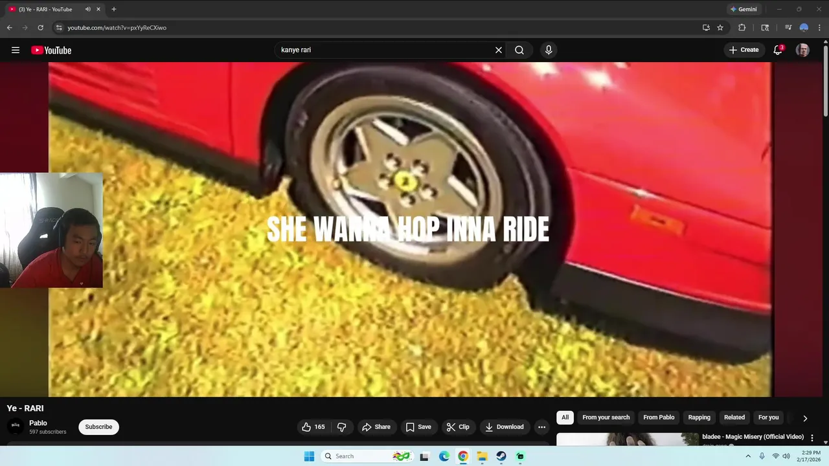Like the Ye - RARI video
Image resolution: width=829 pixels, height=466 pixels.
point(313,427)
